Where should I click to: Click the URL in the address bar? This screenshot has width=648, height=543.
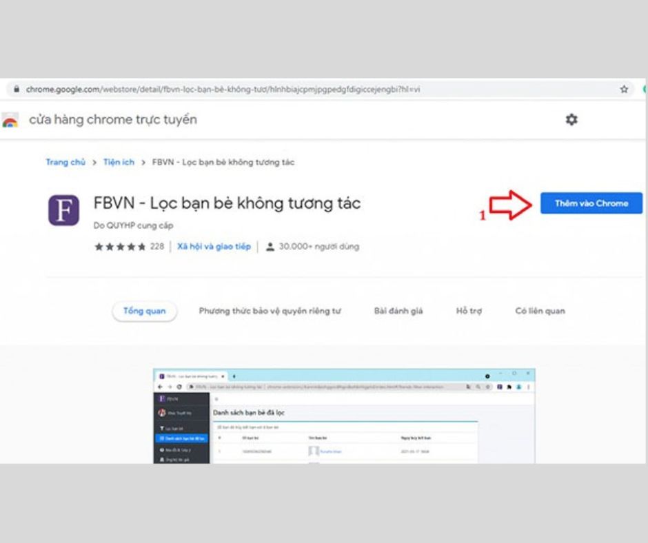[223, 90]
